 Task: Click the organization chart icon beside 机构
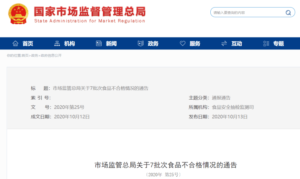(x=57, y=44)
